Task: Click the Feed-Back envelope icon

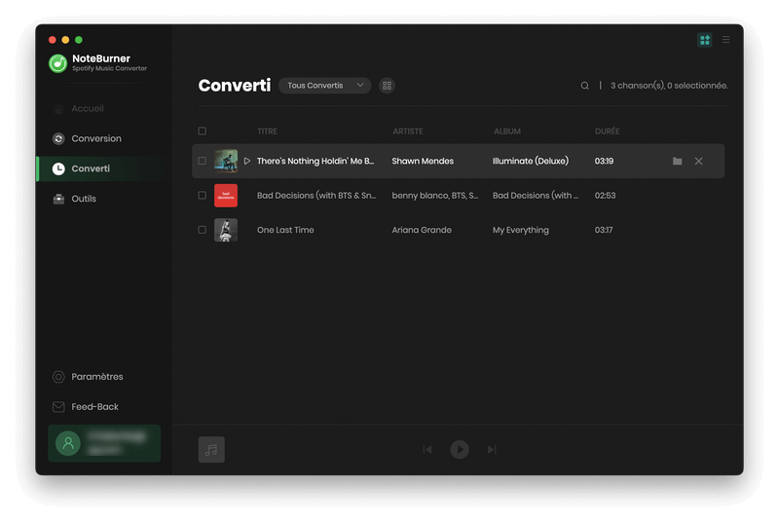Action: 58,407
